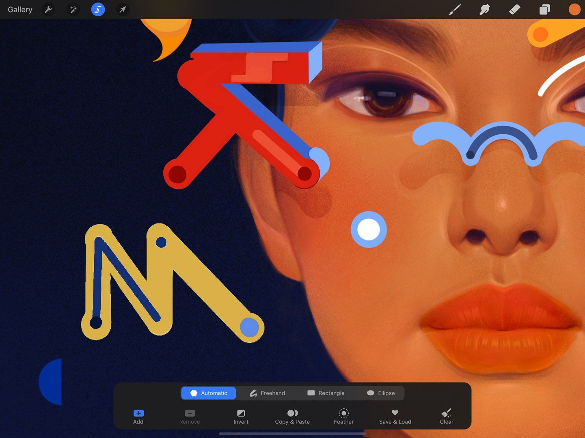Open Save & Load selections
Image resolution: width=585 pixels, height=438 pixels.
[395, 417]
